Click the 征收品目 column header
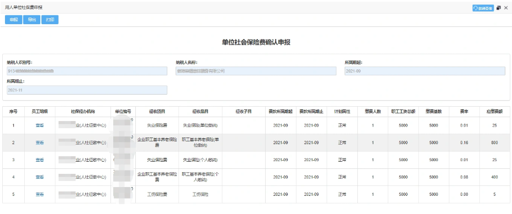The height and width of the screenshot is (214, 512). click(x=200, y=112)
